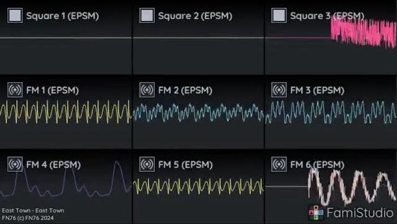
Task: Click the purple FM 4 waveform
Action: click(66, 179)
